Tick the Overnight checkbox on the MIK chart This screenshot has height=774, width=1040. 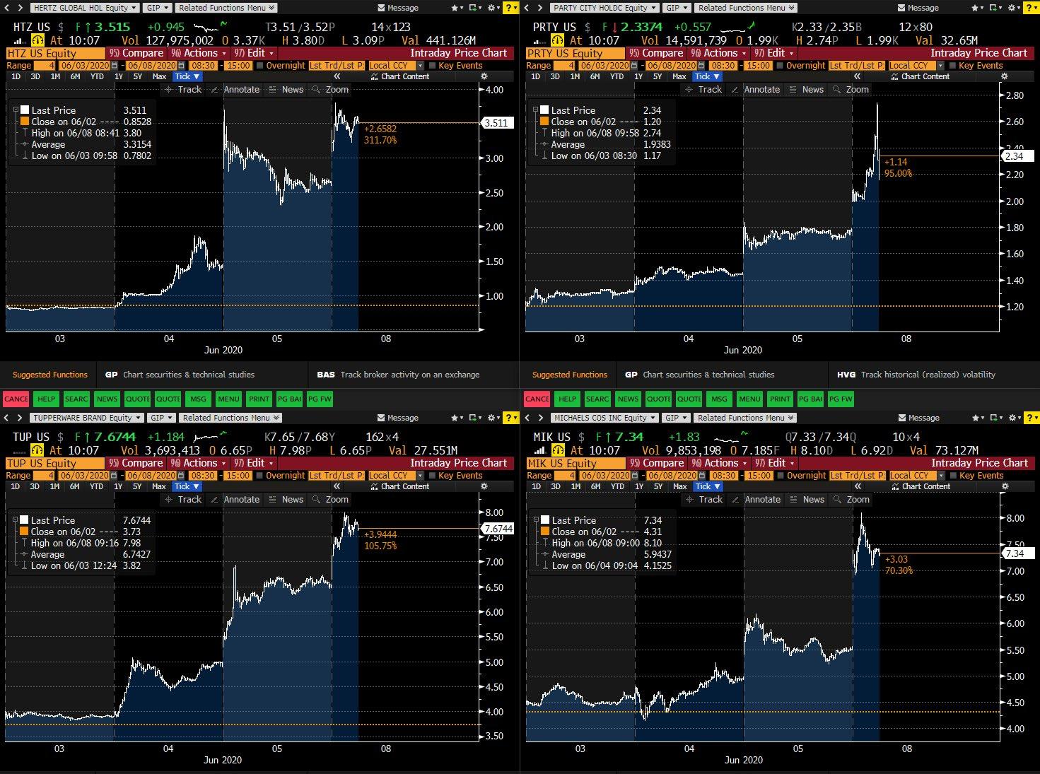[781, 476]
